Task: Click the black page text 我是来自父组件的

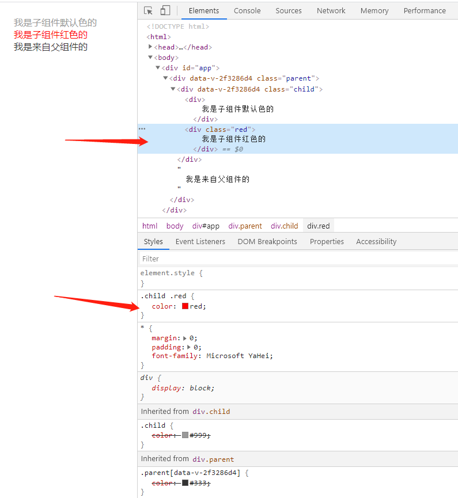Action: tap(51, 47)
